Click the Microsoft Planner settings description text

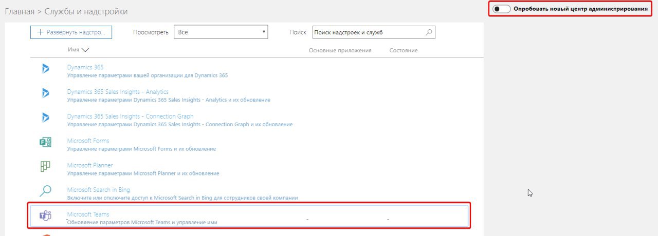click(x=143, y=173)
